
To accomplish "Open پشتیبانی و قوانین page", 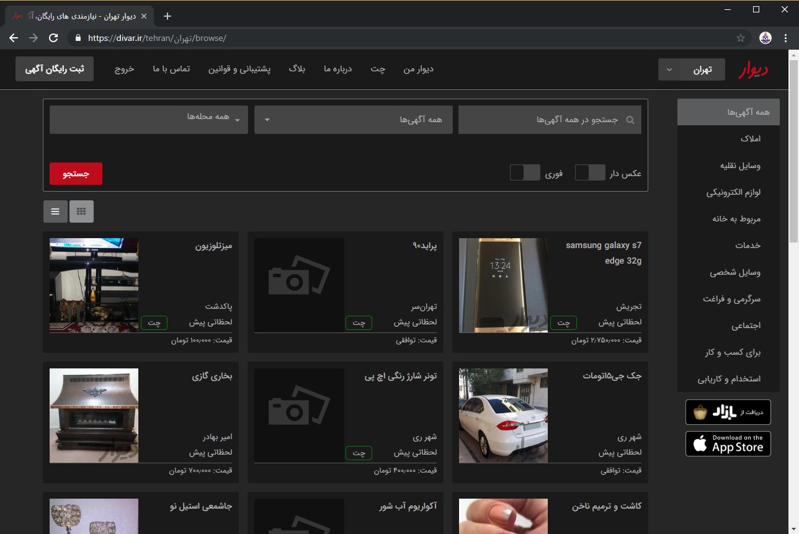I will [x=239, y=69].
